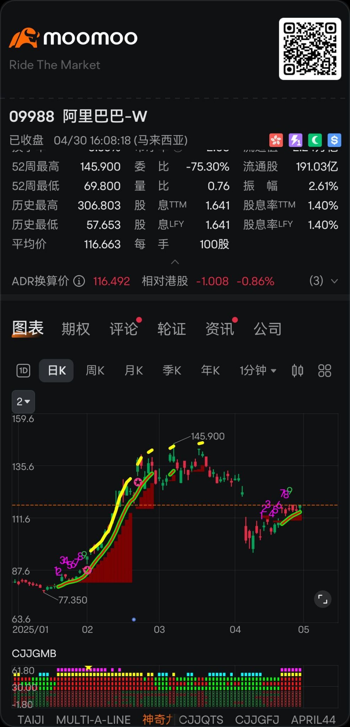Select the APRIL44 indicator
This screenshot has height=727, width=350.
313,720
